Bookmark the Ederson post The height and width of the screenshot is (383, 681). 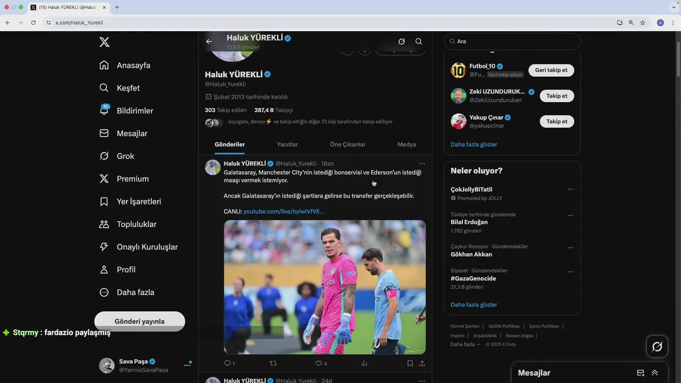[x=410, y=363]
